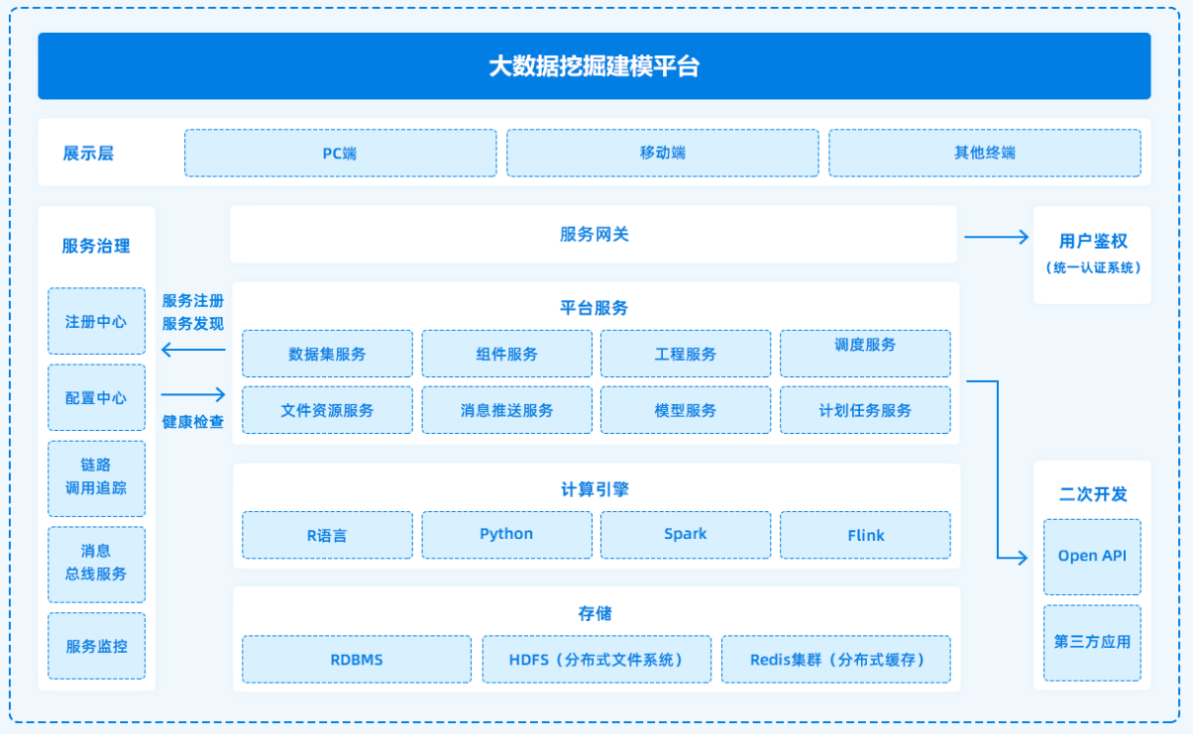Viewport: 1193px width, 734px height.
Task: Open the Open API box under 二次开发
Action: 1091,557
